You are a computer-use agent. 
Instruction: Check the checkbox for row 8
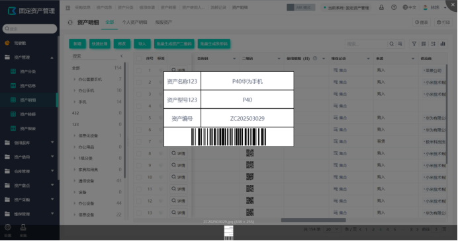139,154
